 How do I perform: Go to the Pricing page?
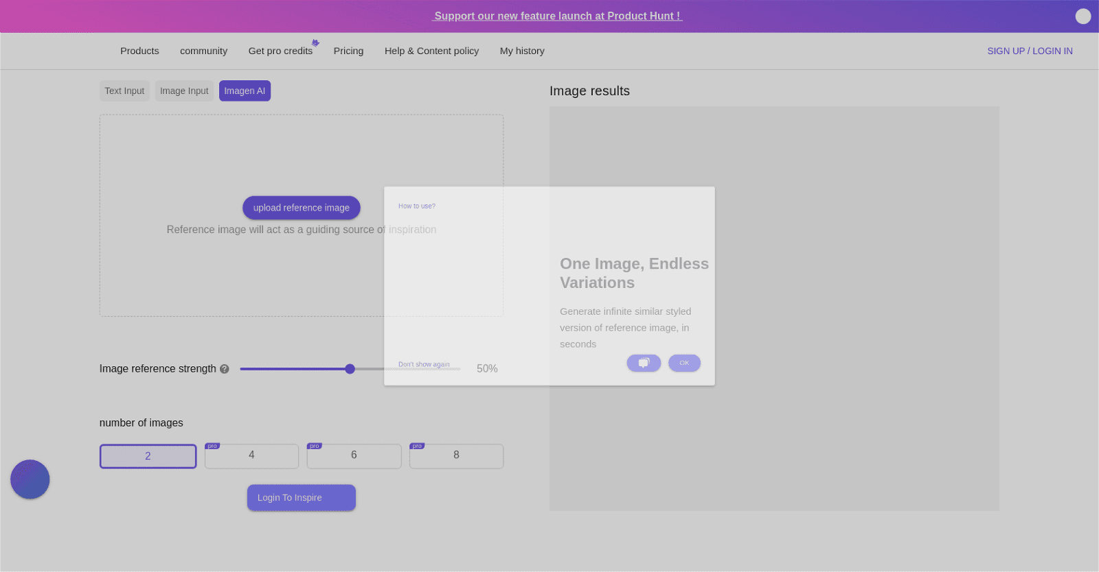[x=348, y=51]
